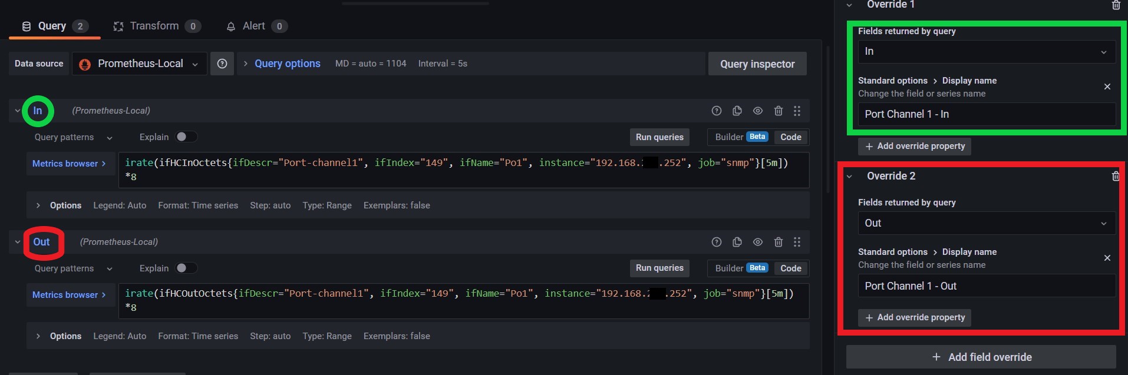The image size is (1128, 375).
Task: Switch to the Query tab
Action: [55, 26]
